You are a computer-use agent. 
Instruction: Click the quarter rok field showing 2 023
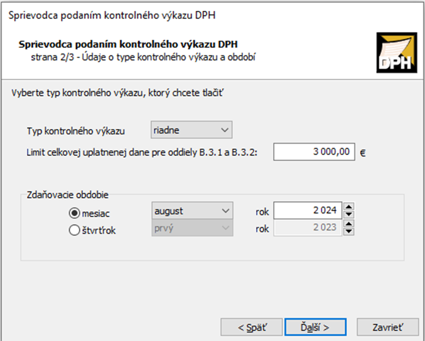pos(307,228)
